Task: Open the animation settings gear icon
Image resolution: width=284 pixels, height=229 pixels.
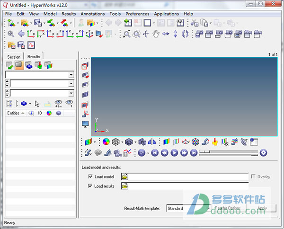Action: [x=263, y=153]
